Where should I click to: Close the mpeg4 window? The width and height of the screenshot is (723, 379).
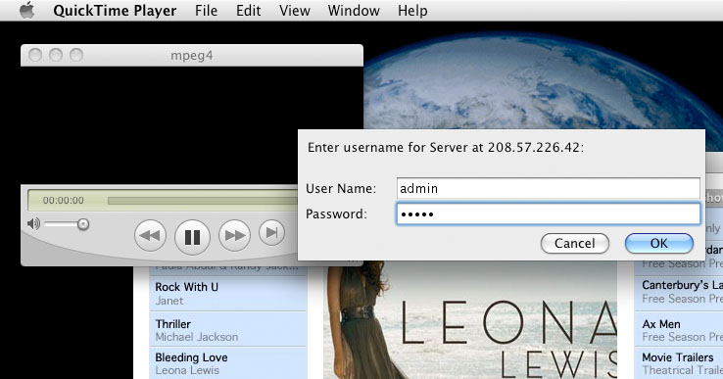pos(35,55)
